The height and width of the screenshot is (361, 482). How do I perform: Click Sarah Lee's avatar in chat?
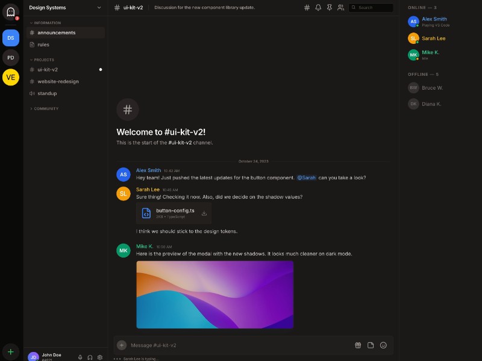tap(124, 194)
